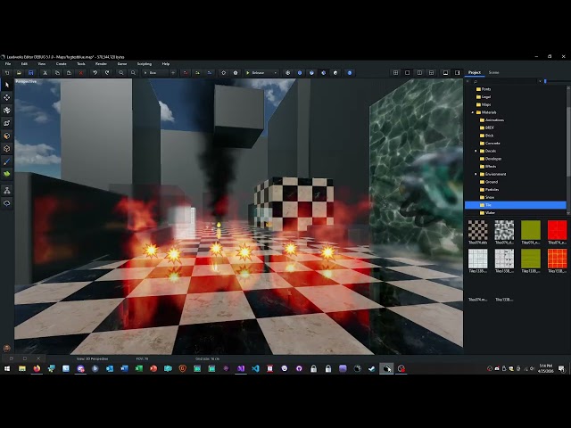Viewport: 571px width, 428px height.
Task: Open the Release build configuration dropdown
Action: tap(261, 73)
